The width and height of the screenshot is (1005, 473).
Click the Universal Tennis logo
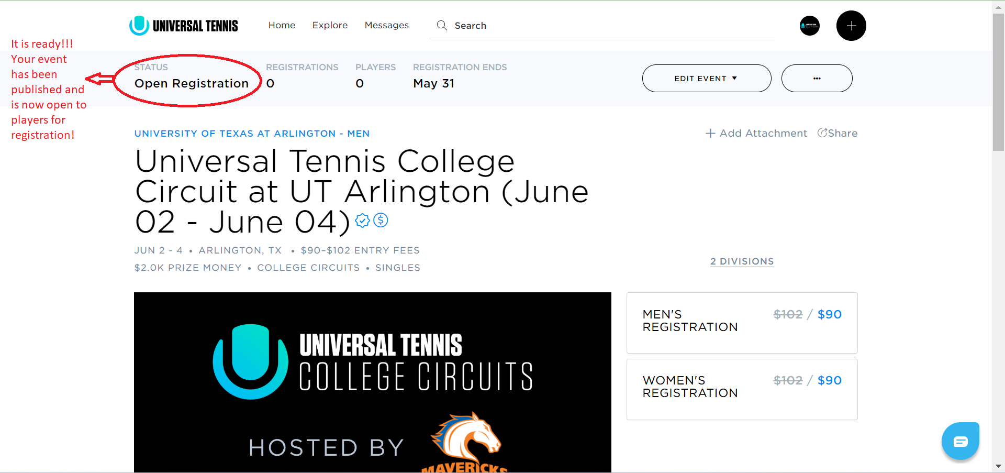184,25
